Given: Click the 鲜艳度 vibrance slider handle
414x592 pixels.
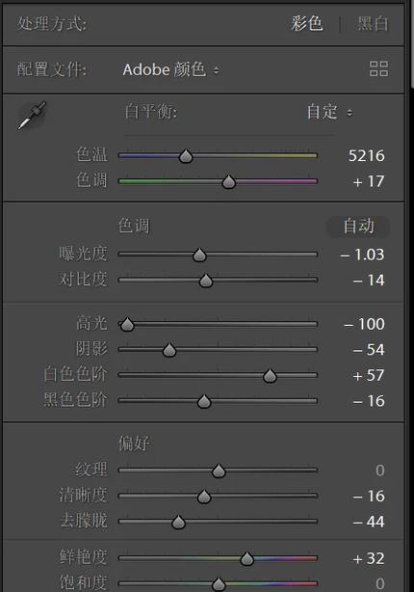Looking at the screenshot, I should coord(247,559).
